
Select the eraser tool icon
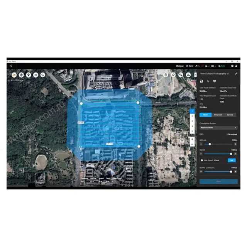(173, 75)
